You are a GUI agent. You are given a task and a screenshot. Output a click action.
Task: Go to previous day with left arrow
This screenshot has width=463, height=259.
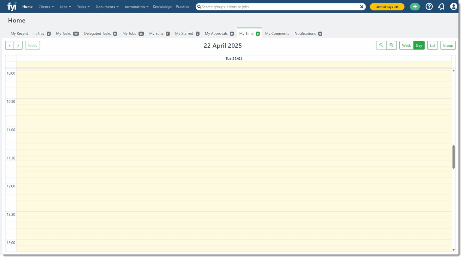[10, 46]
